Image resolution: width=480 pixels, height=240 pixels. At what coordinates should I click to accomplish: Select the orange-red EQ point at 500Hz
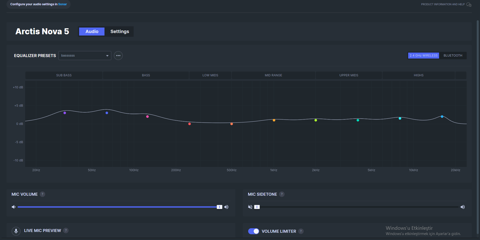click(232, 124)
